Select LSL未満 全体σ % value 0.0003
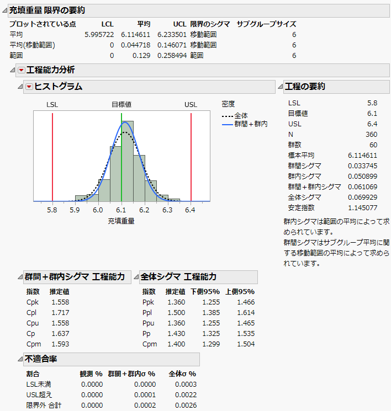This screenshot has height=411, width=391. tap(186, 385)
